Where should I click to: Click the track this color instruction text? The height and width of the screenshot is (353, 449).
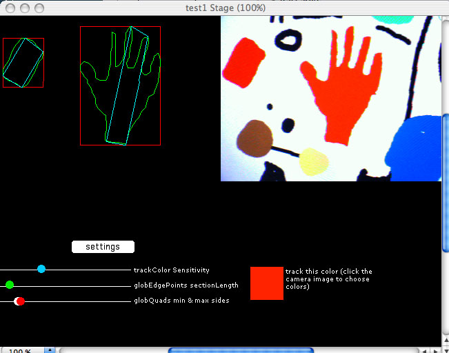329,279
